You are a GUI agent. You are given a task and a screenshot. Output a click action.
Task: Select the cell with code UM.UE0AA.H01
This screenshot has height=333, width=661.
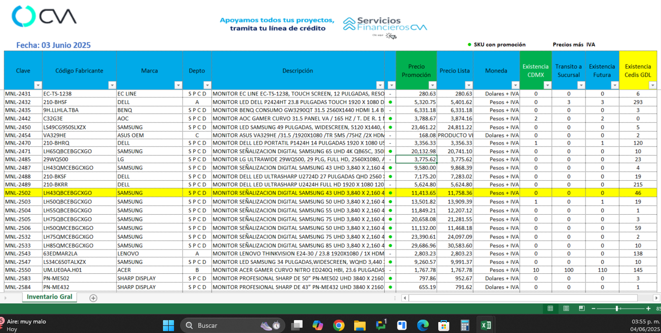tap(79, 270)
